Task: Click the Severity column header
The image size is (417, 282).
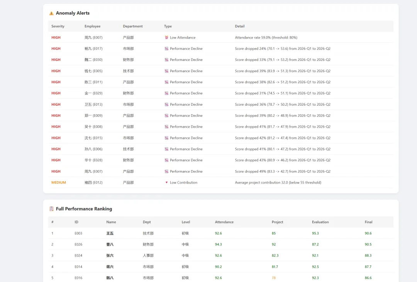Action: click(x=58, y=26)
